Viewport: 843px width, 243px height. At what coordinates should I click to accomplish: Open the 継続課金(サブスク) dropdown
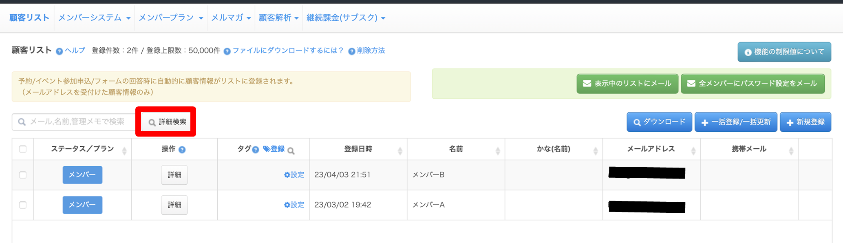coord(346,18)
